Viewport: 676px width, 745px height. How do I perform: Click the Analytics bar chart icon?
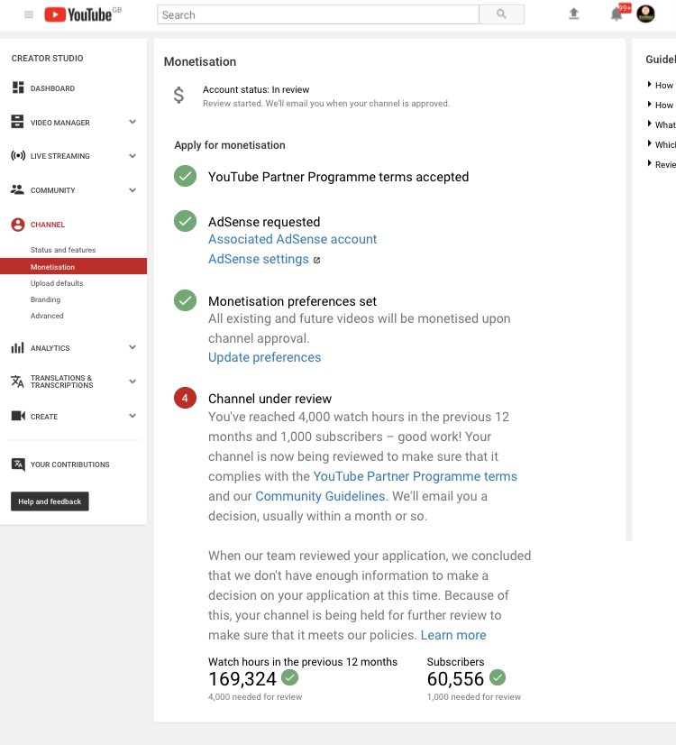[17, 348]
